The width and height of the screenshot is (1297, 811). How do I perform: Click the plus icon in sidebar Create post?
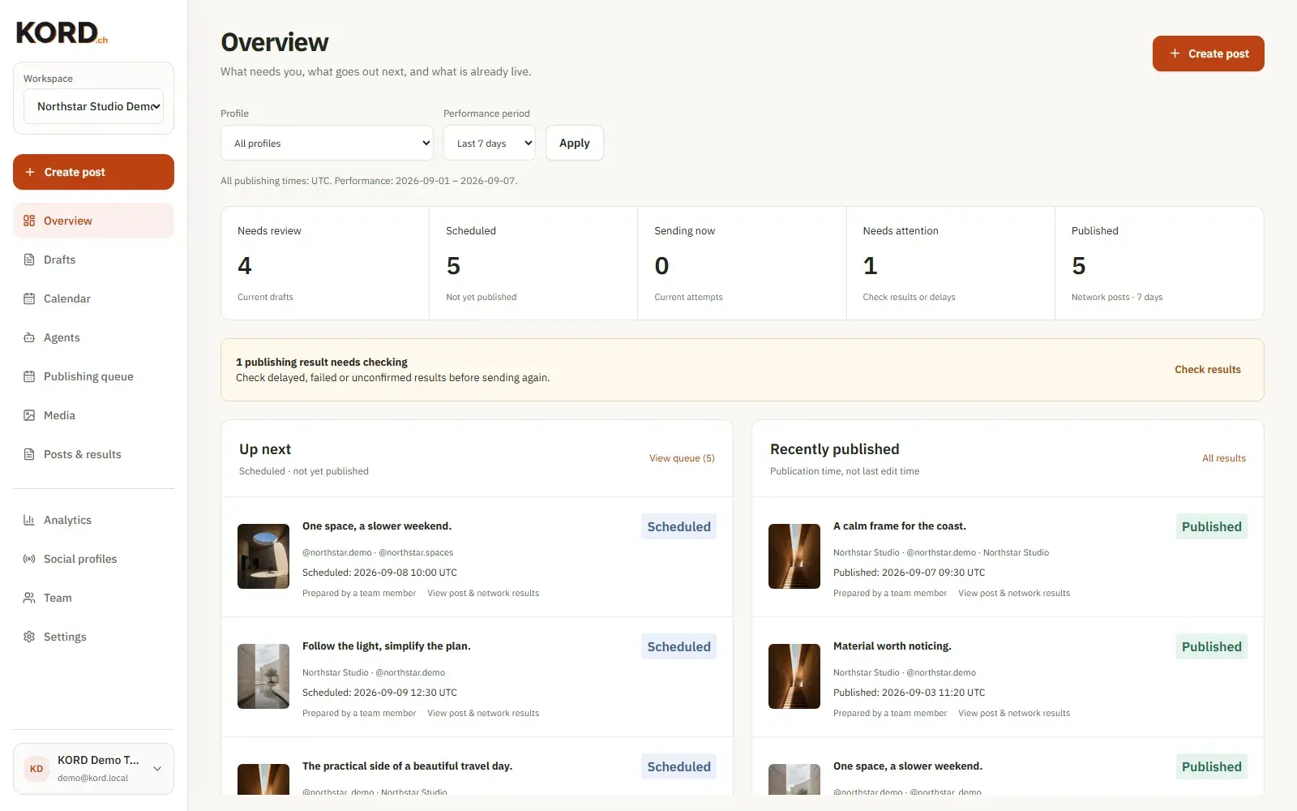click(x=30, y=172)
